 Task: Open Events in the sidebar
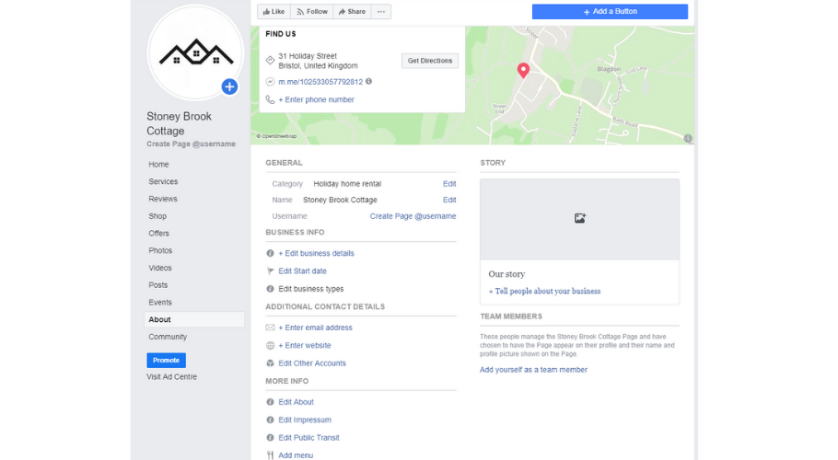[160, 302]
